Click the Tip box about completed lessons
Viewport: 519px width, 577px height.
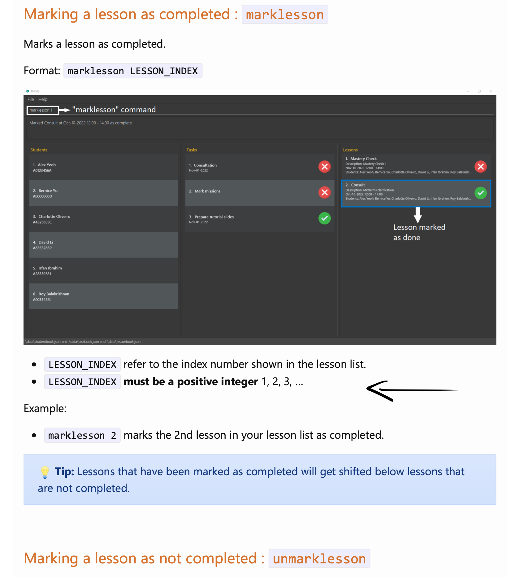(260, 480)
